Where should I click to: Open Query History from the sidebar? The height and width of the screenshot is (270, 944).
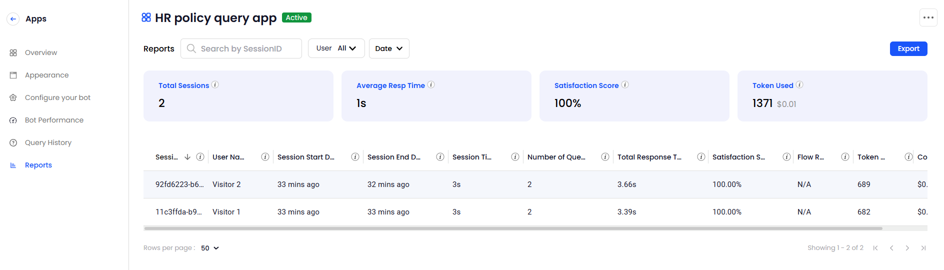point(48,142)
